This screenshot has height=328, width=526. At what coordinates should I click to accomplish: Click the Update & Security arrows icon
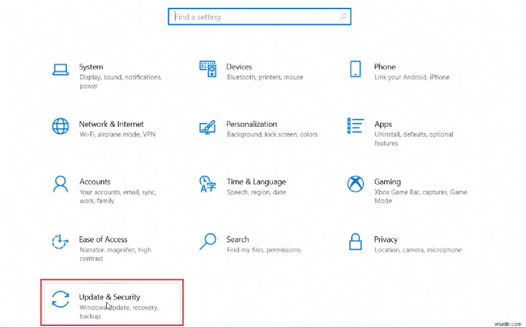60,299
